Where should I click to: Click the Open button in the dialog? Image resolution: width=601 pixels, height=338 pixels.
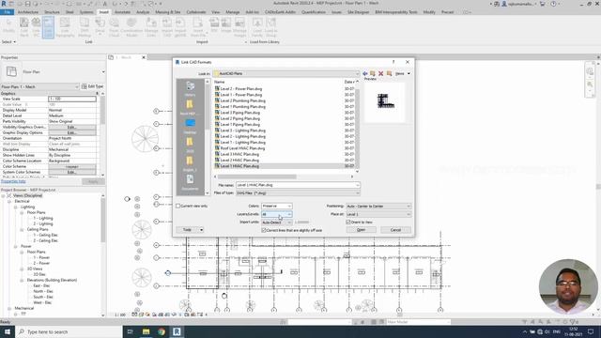(x=361, y=230)
